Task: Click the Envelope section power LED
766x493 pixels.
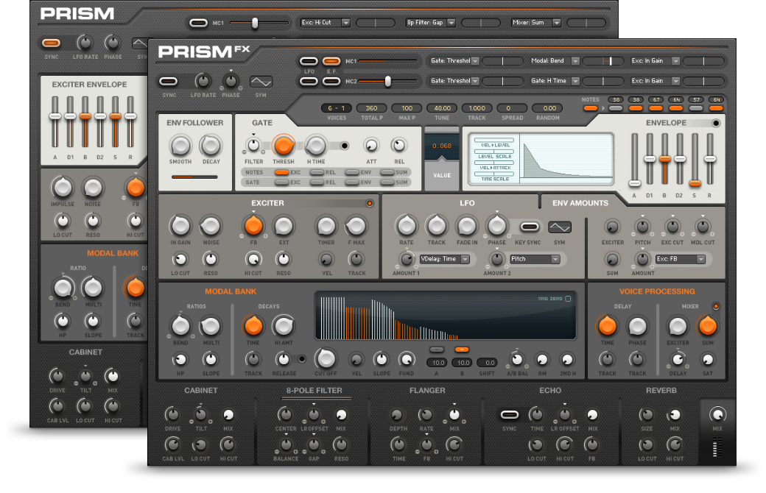Action: (716, 123)
